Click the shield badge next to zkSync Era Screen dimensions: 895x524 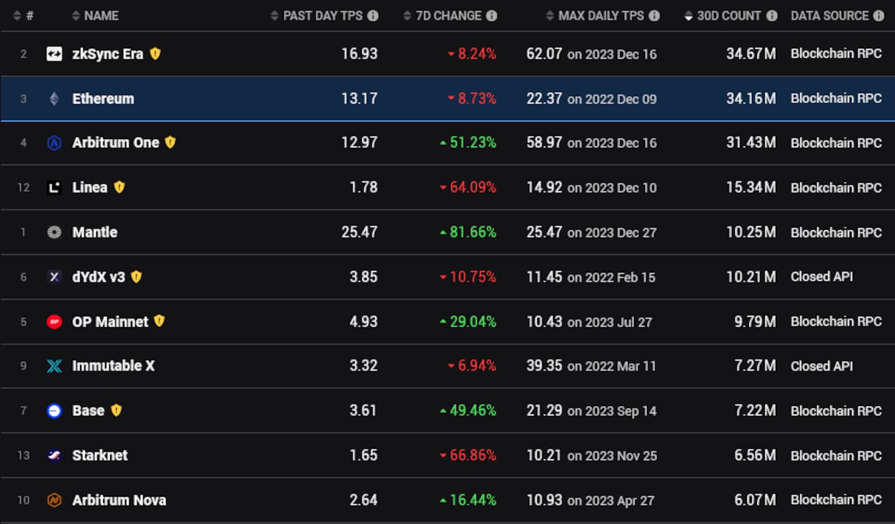155,54
